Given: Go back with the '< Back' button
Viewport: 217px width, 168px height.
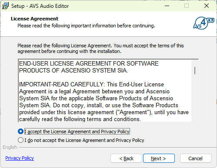Looking at the screenshot, I should [126, 158].
